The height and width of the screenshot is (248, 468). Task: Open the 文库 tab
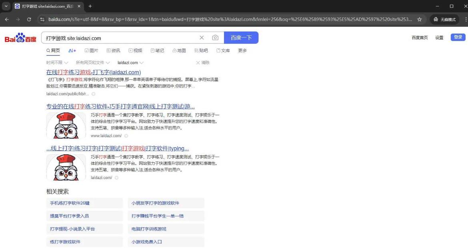pos(223,51)
